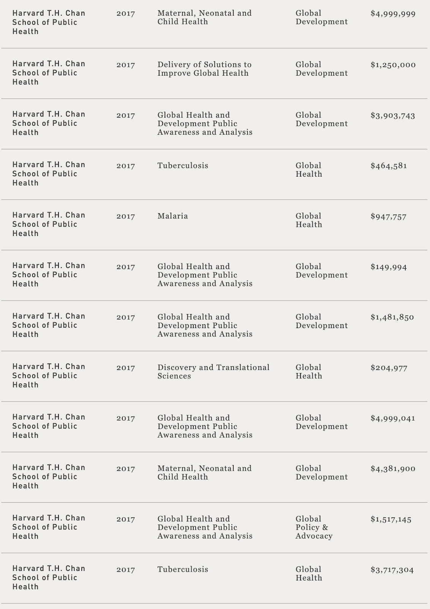Open the $4,999,999 Maternal, Neonatal grant row
The width and height of the screenshot is (430, 609).
(x=215, y=23)
